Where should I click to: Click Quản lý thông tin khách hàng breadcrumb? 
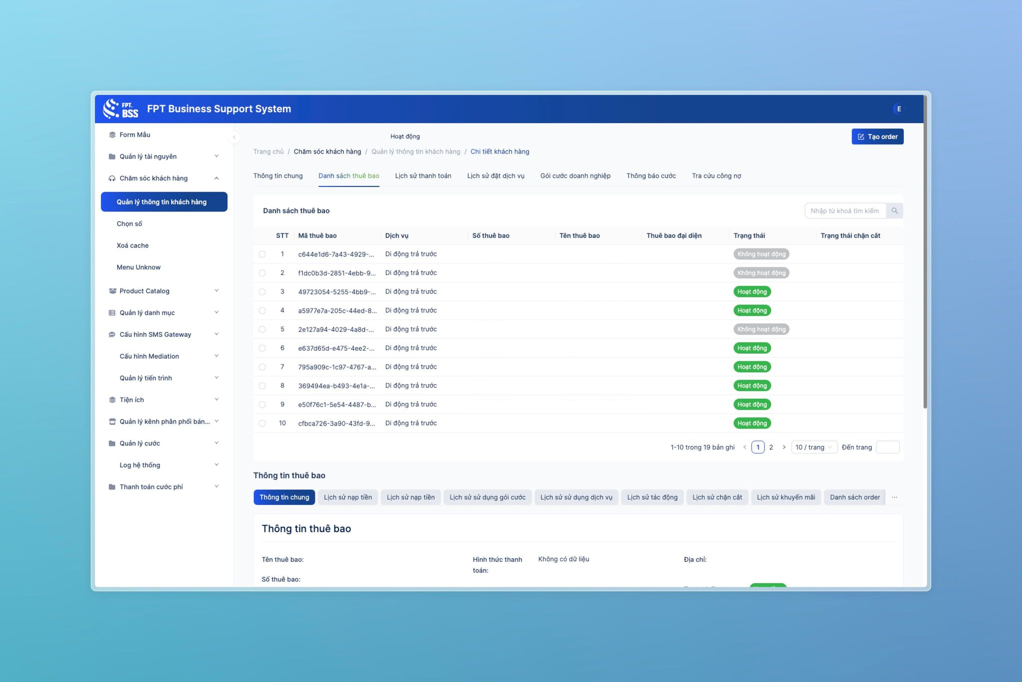pos(416,152)
